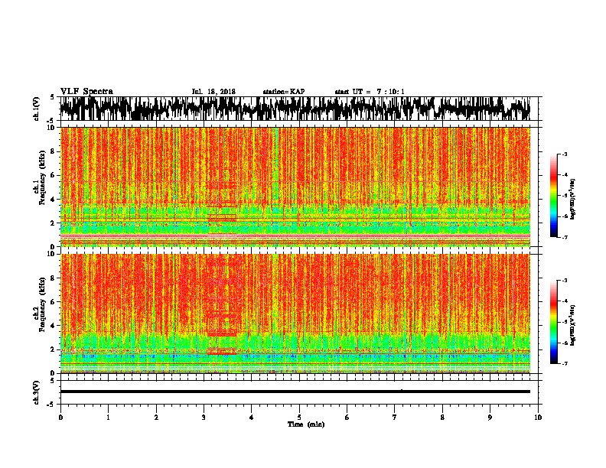
Task: Click the ch.1 frequency axis 2 kHz tick label
Action: [x=54, y=223]
